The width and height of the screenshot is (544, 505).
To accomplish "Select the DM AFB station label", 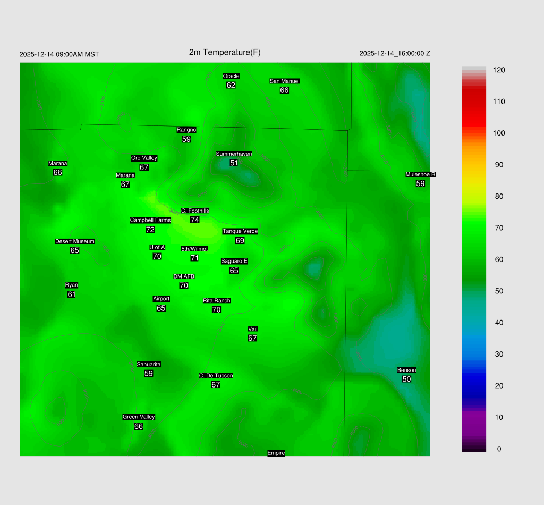I will [x=184, y=276].
